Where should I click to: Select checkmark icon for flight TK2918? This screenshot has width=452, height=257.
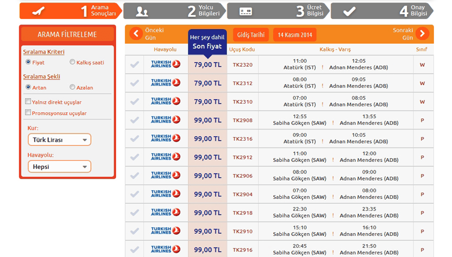(134, 213)
